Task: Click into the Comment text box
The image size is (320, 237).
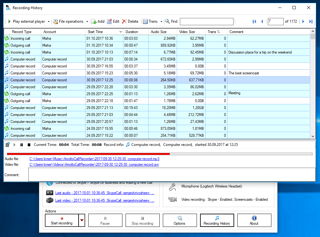Action: pyautogui.click(x=172, y=175)
